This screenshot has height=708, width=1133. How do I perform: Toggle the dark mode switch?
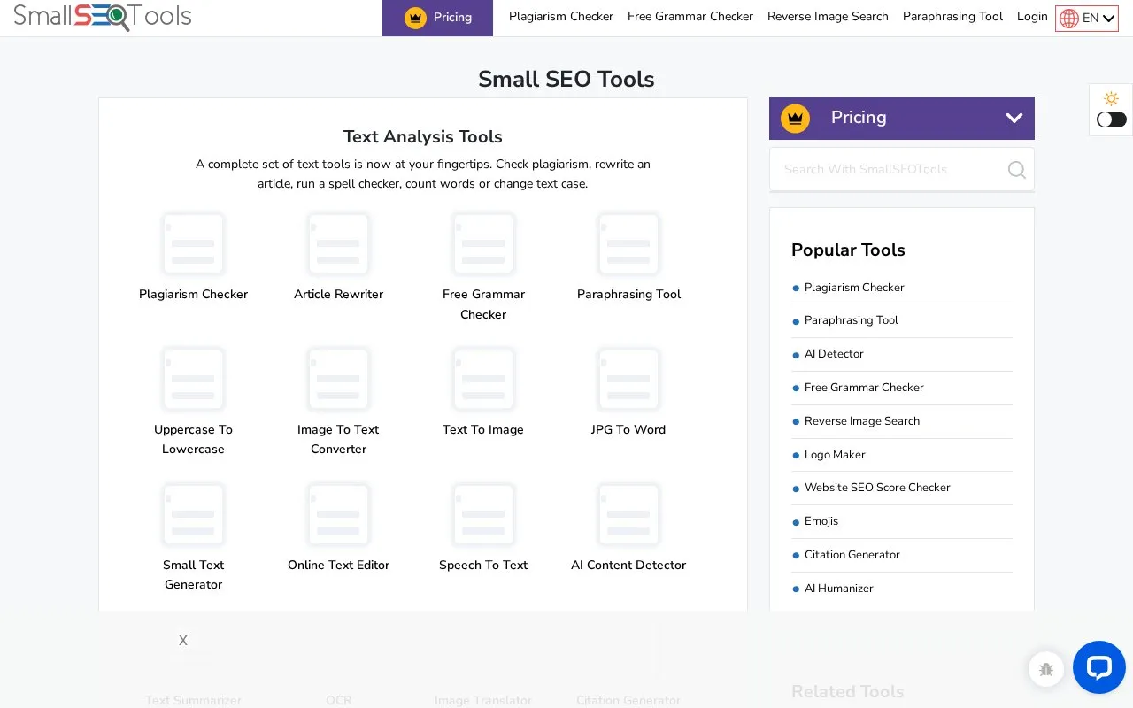coord(1112,119)
